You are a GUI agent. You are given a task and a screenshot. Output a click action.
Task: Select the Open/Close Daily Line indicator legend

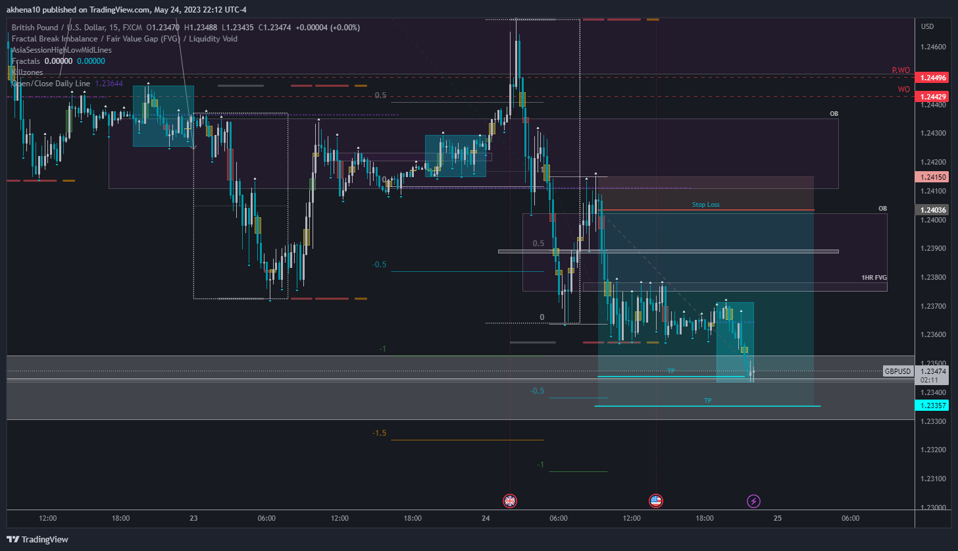click(x=51, y=84)
